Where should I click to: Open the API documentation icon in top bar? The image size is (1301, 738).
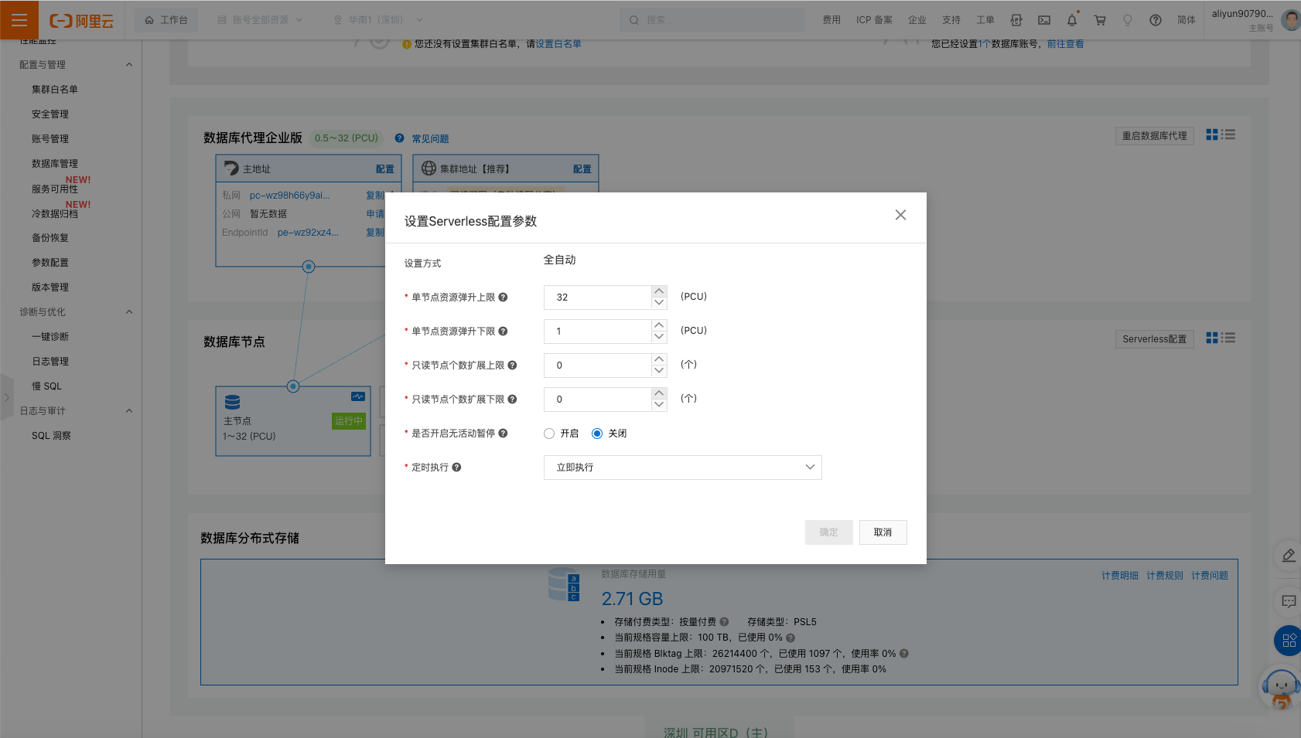click(x=1016, y=20)
